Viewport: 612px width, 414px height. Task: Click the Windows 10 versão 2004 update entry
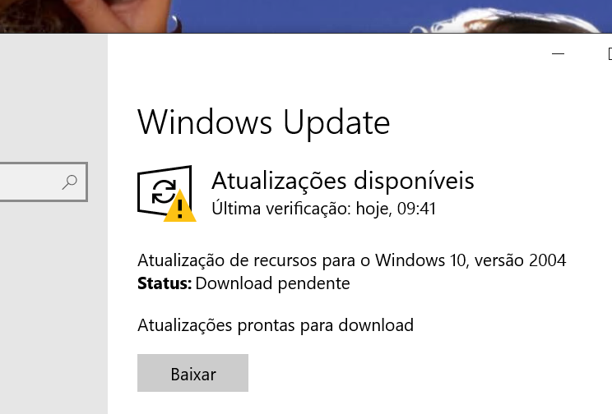click(x=352, y=260)
